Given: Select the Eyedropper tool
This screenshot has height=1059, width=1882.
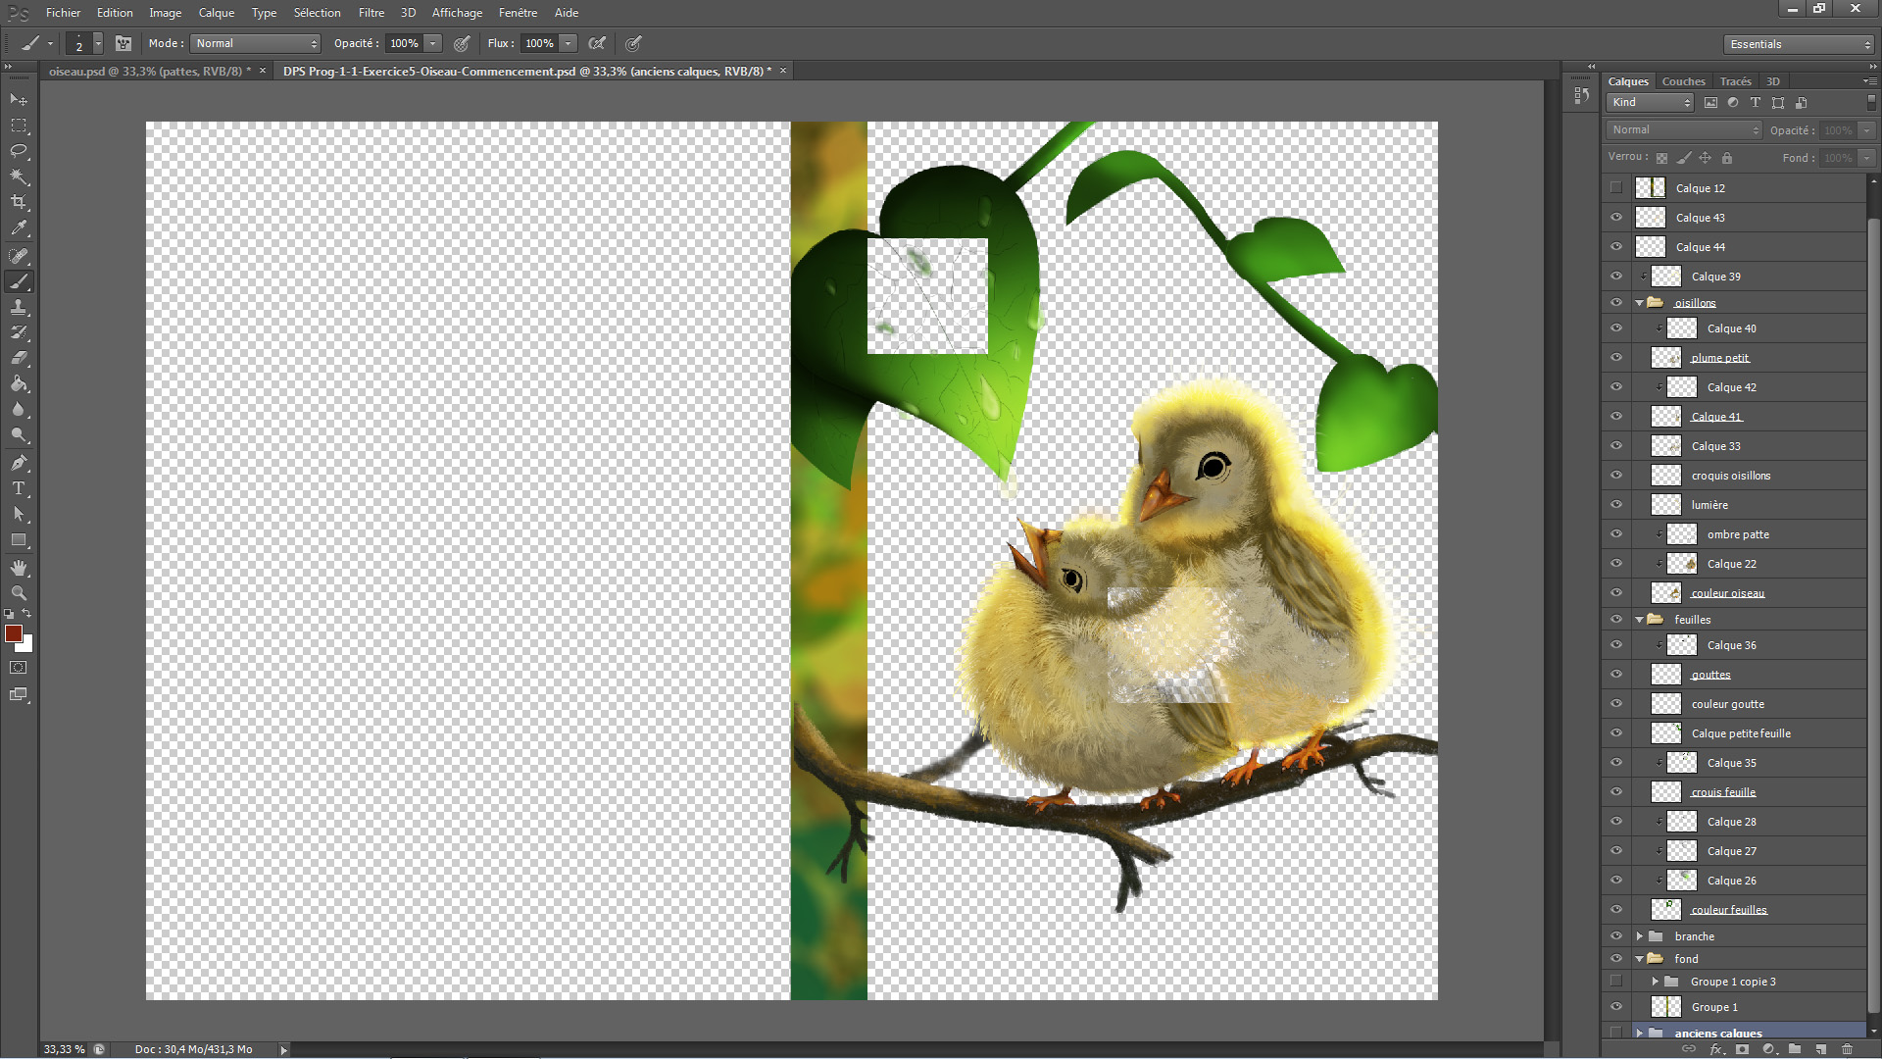Looking at the screenshot, I should tap(19, 227).
